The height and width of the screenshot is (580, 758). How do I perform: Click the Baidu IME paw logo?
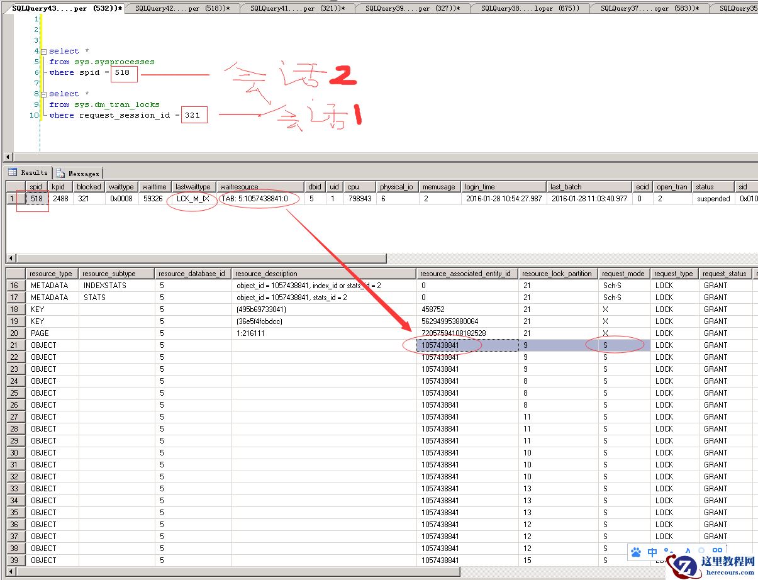(x=637, y=551)
